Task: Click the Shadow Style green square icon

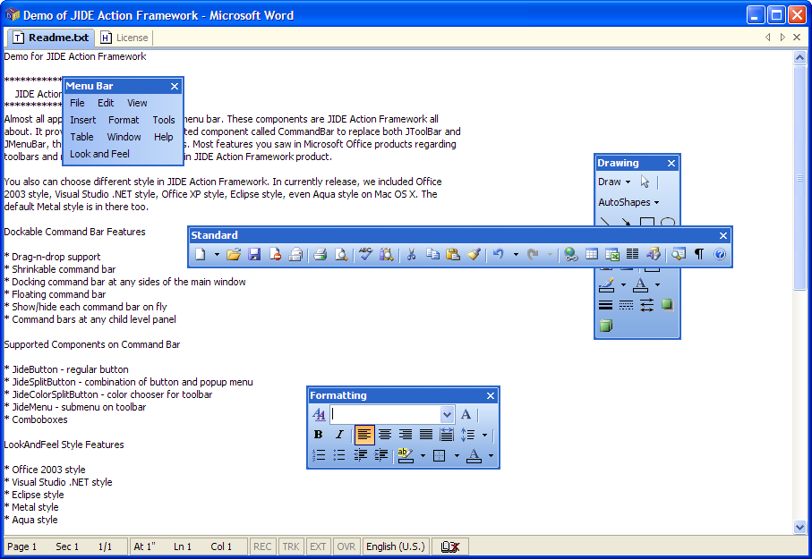Action: (667, 305)
